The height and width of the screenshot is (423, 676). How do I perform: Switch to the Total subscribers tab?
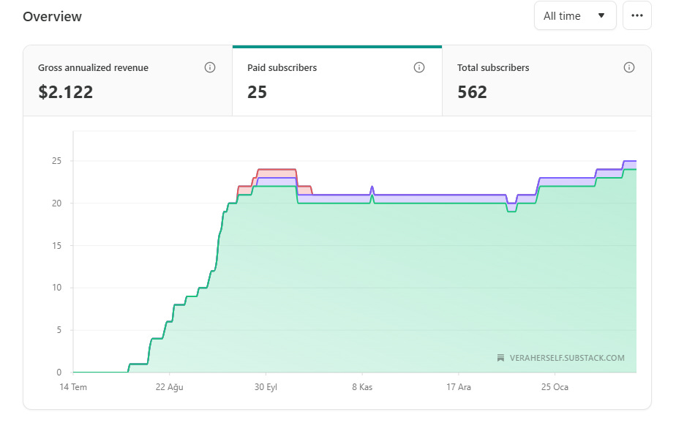coord(547,81)
